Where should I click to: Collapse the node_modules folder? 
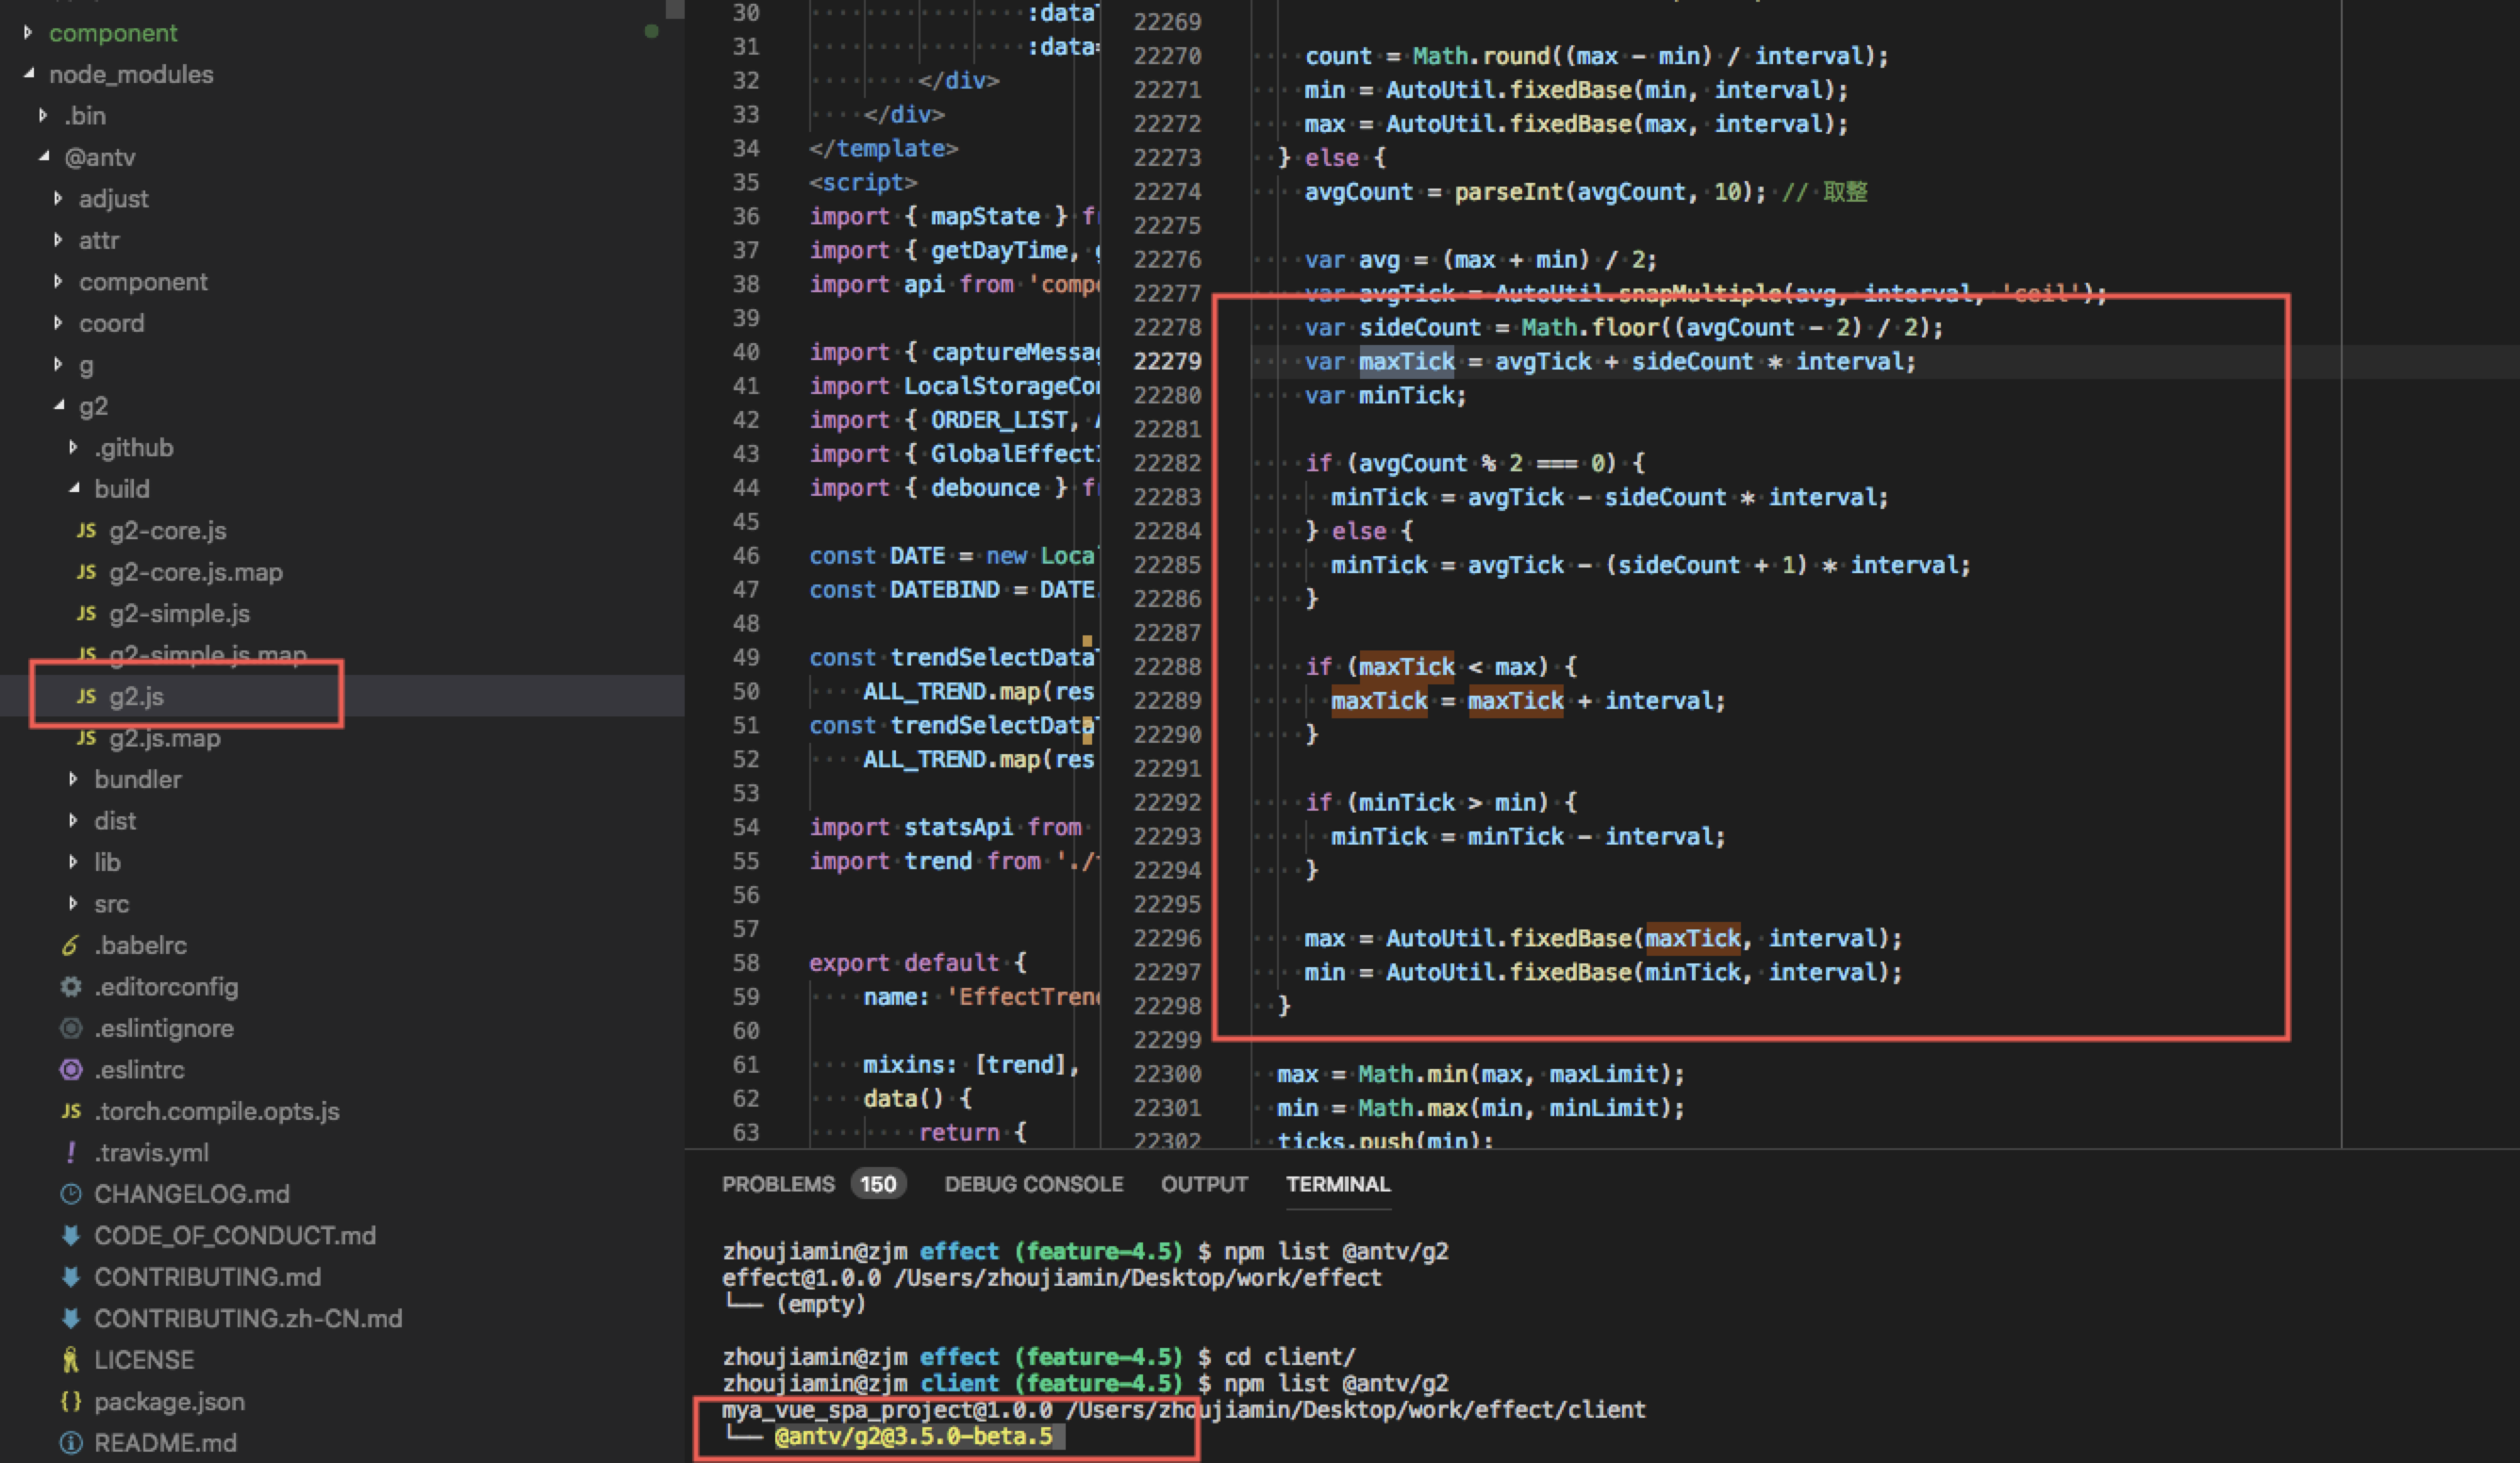click(30, 74)
